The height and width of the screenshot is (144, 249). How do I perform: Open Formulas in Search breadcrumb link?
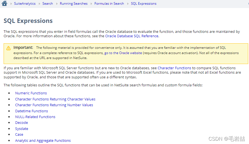pos(109,4)
